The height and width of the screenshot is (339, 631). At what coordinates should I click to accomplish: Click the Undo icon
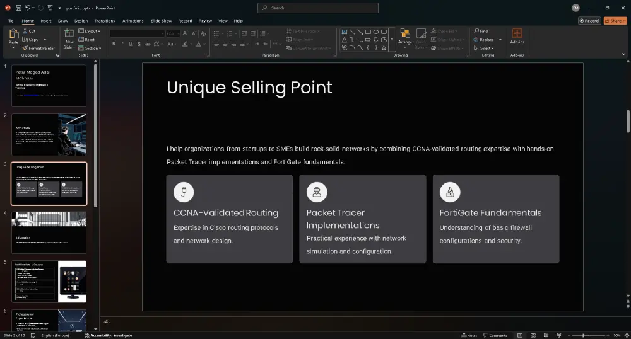(28, 8)
